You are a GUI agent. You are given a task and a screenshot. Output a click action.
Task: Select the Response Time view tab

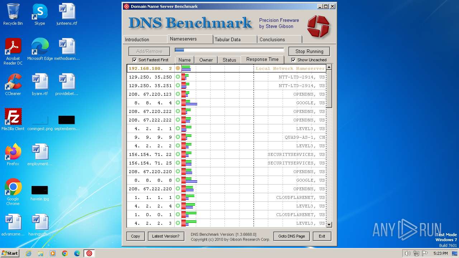pos(262,59)
